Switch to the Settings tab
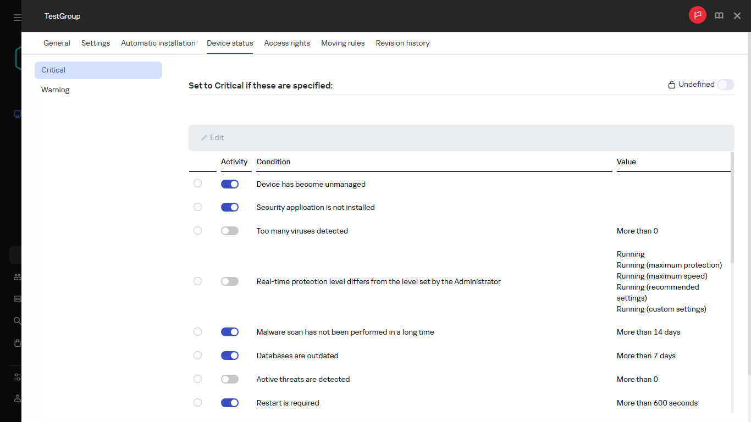The height and width of the screenshot is (422, 751). [x=95, y=43]
